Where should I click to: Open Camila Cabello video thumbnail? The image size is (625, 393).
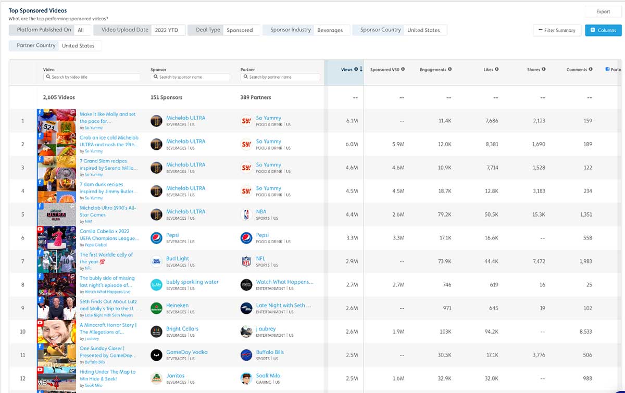point(57,238)
